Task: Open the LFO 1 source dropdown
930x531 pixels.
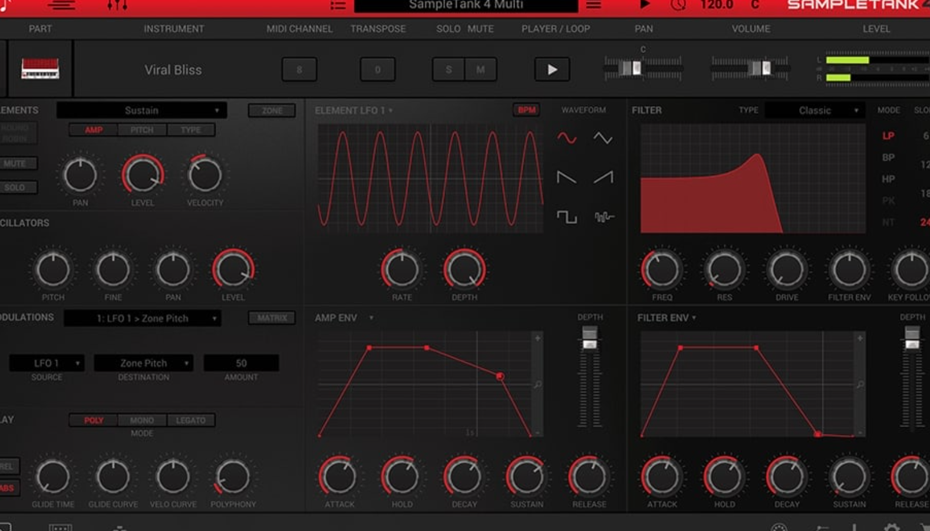Action: point(47,363)
